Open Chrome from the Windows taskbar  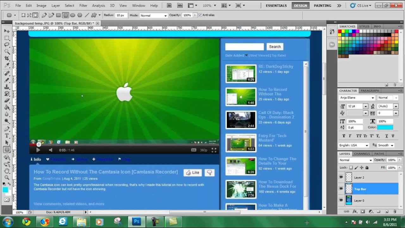click(x=26, y=222)
